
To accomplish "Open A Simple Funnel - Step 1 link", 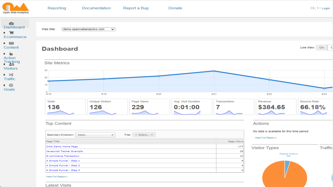I will click(63, 161).
